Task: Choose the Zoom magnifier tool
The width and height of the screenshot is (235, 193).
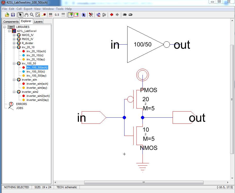Action: (x=32, y=15)
